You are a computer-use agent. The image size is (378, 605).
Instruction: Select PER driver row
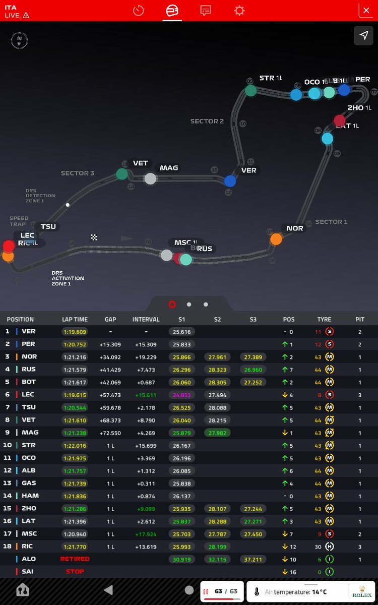click(189, 344)
